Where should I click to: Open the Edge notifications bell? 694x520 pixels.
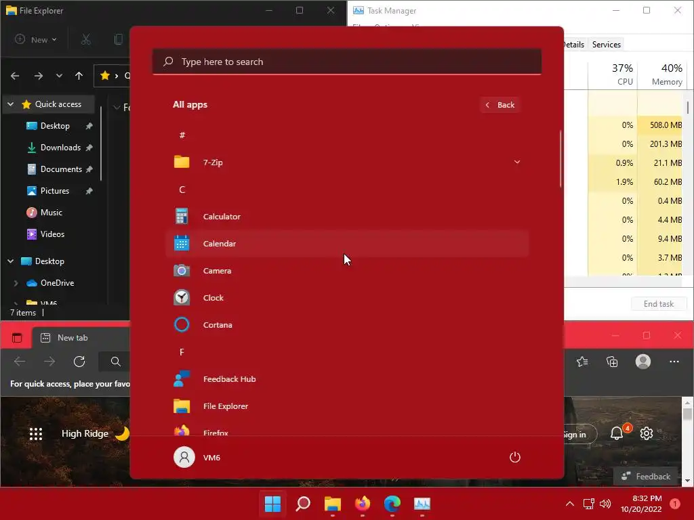[x=617, y=433]
